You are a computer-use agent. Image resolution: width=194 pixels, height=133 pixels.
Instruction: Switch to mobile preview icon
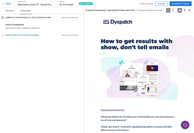pyautogui.click(x=173, y=10)
